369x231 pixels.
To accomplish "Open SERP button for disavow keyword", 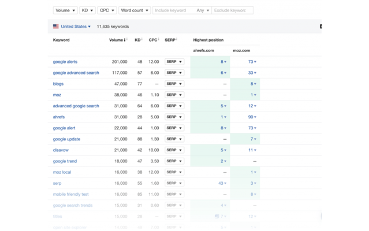I will coord(174,150).
